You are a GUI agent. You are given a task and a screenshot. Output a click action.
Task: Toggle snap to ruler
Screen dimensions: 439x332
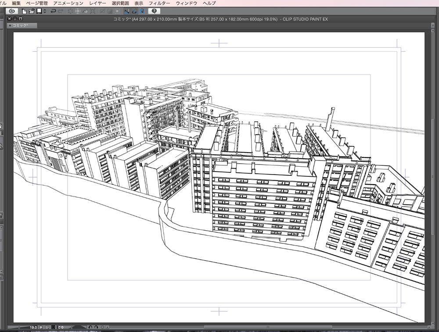(127, 11)
